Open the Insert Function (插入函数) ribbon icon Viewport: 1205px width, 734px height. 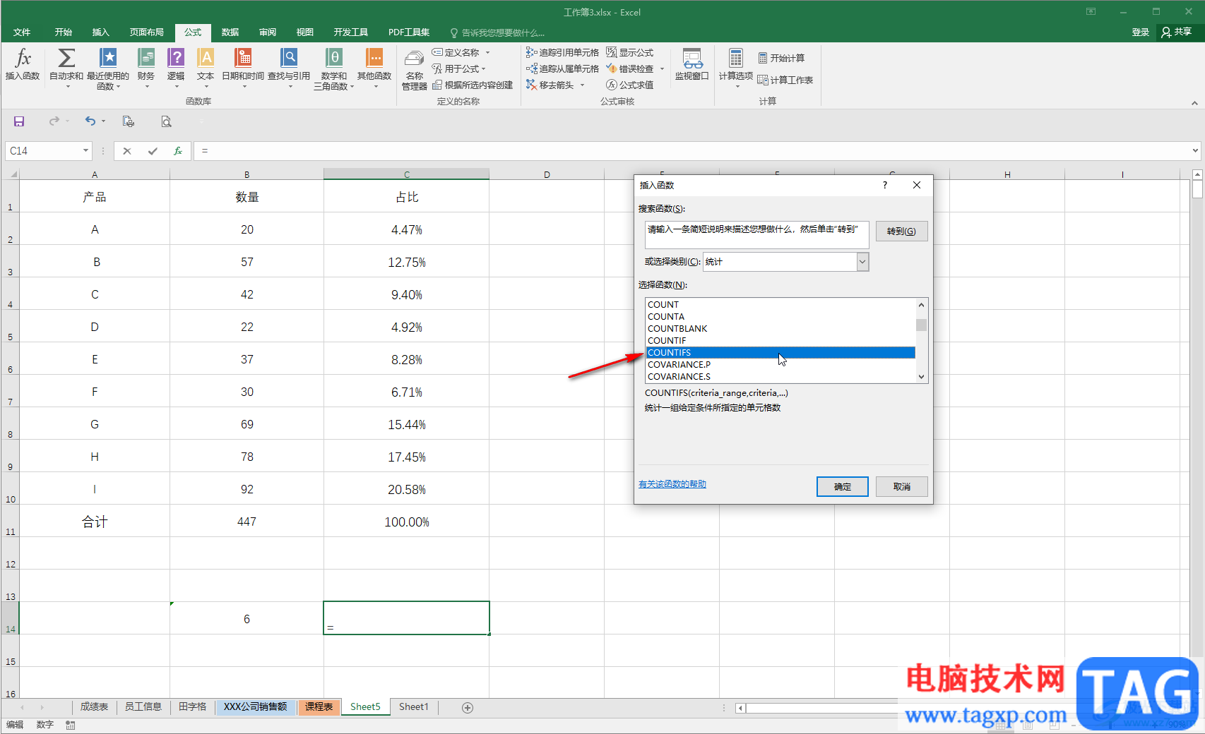(23, 65)
